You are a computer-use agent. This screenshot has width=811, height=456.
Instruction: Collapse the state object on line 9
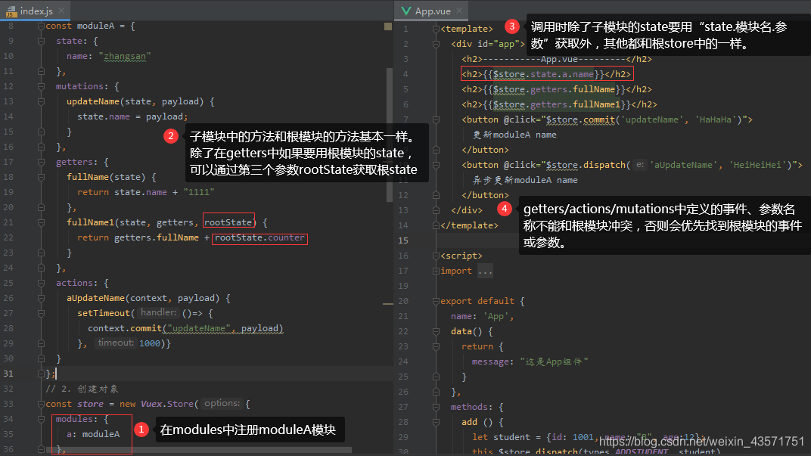point(41,41)
